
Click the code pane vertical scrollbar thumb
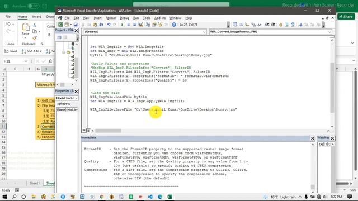click(332, 88)
